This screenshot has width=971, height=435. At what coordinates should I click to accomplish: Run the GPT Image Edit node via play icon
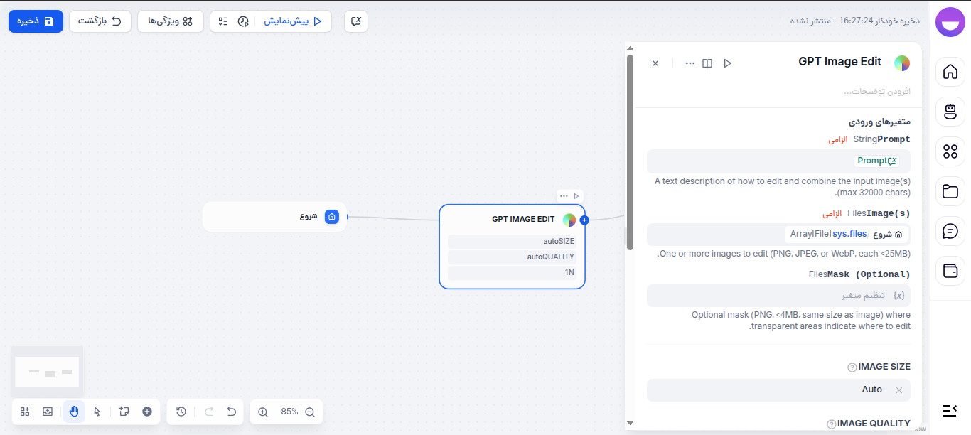pyautogui.click(x=727, y=63)
